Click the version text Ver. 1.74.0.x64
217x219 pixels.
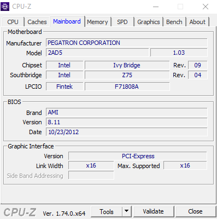(x=64, y=214)
